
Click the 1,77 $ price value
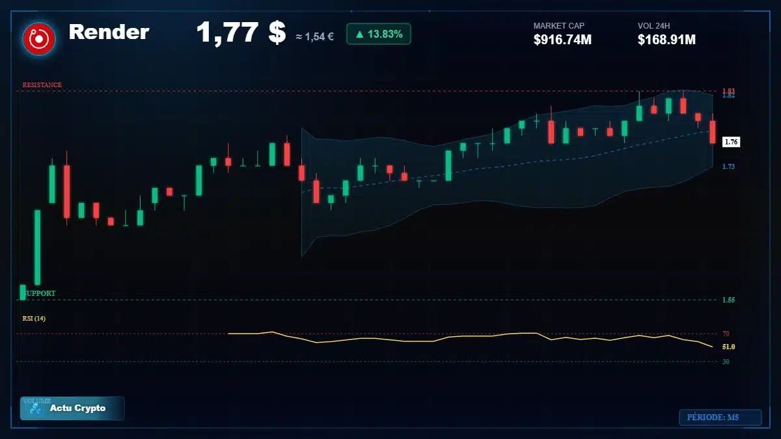[241, 33]
